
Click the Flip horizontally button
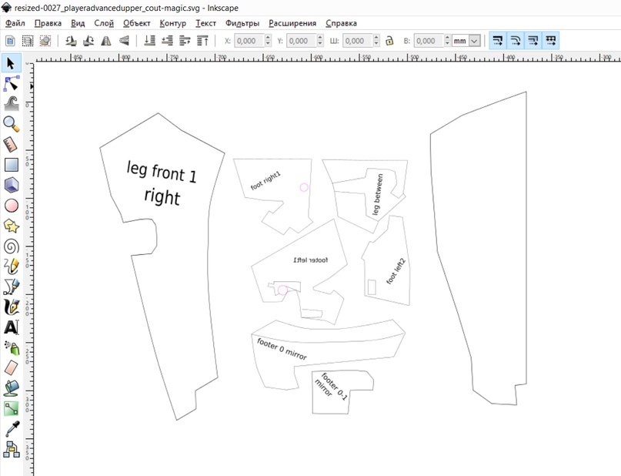[105, 40]
